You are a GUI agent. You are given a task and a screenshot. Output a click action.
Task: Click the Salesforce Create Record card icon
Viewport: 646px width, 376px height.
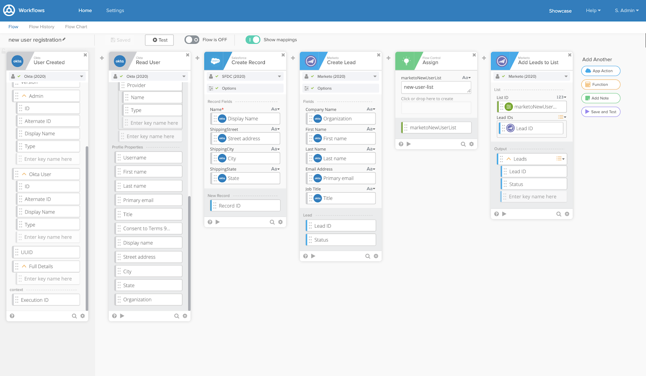coord(215,61)
